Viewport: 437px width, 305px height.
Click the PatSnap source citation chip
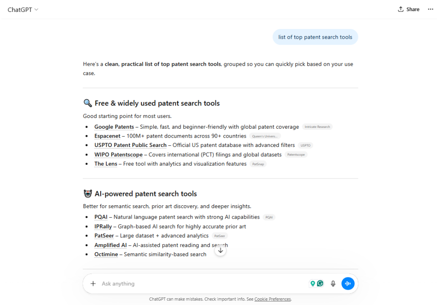tap(258, 164)
